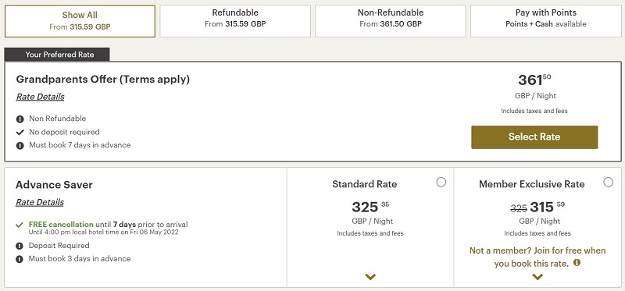
Task: Click the green FREE cancellation checkmark icon
Action: pyautogui.click(x=19, y=225)
